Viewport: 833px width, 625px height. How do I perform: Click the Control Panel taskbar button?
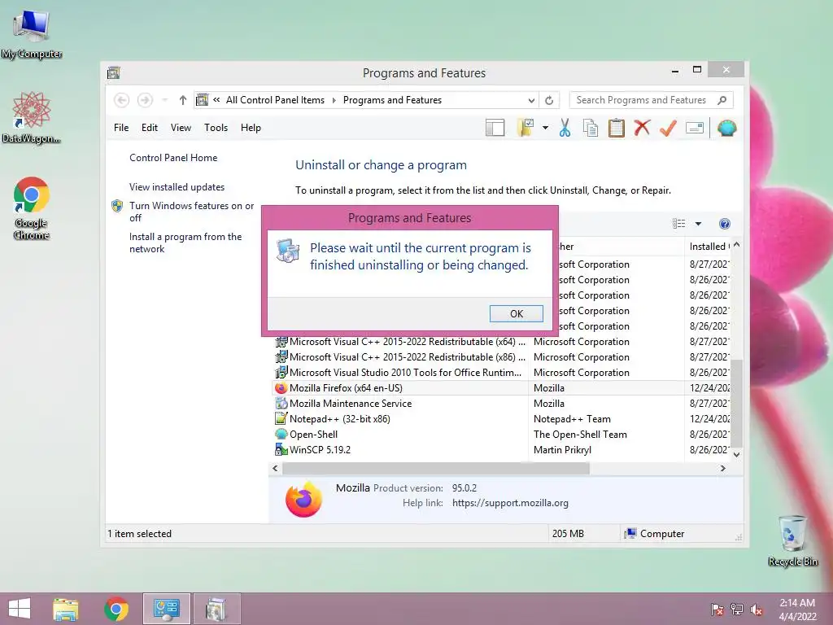tap(167, 609)
